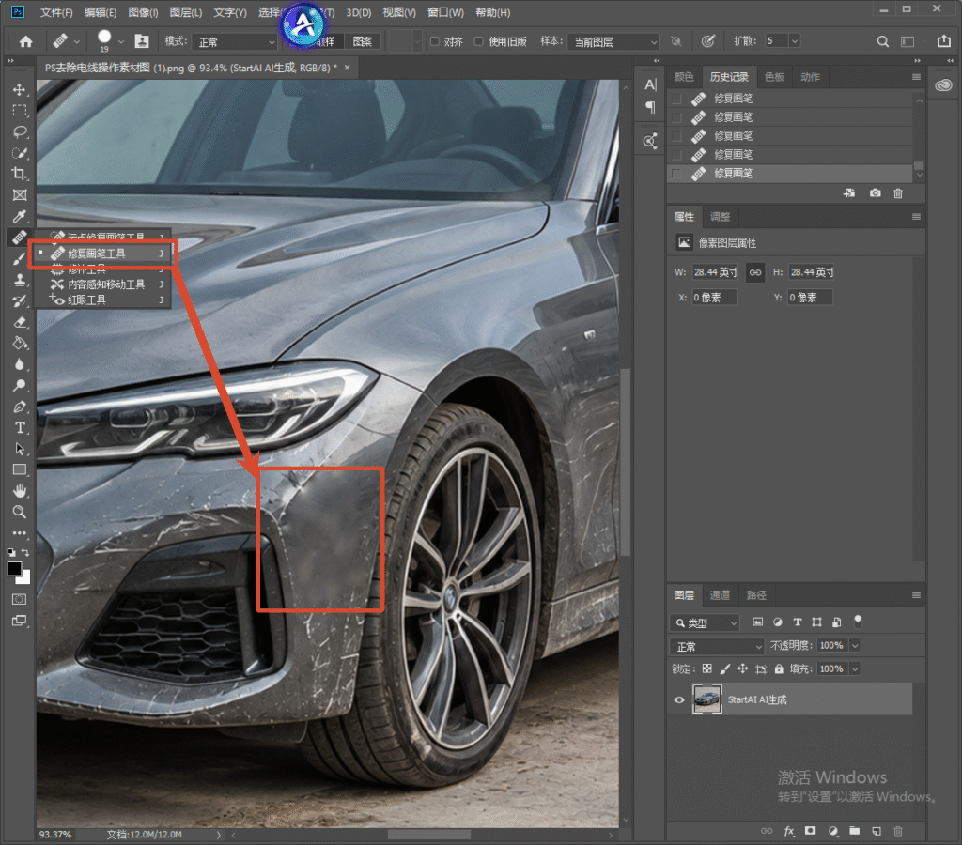Select the Lasso tool
Viewport: 962px width, 845px height.
tap(20, 131)
